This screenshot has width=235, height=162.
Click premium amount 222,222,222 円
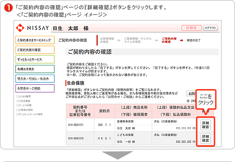186,142
